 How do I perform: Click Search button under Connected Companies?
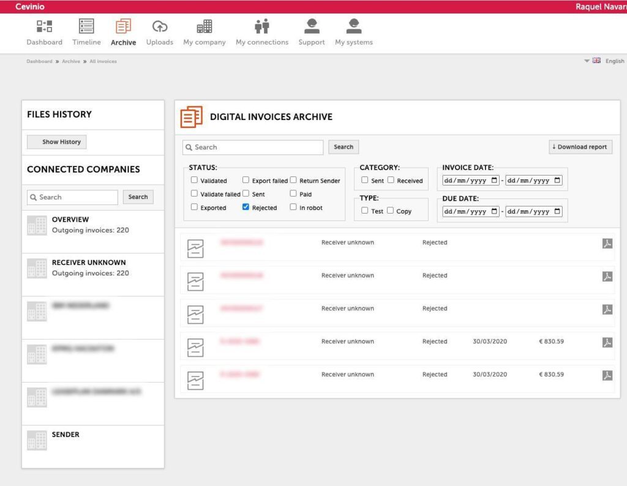pos(138,197)
